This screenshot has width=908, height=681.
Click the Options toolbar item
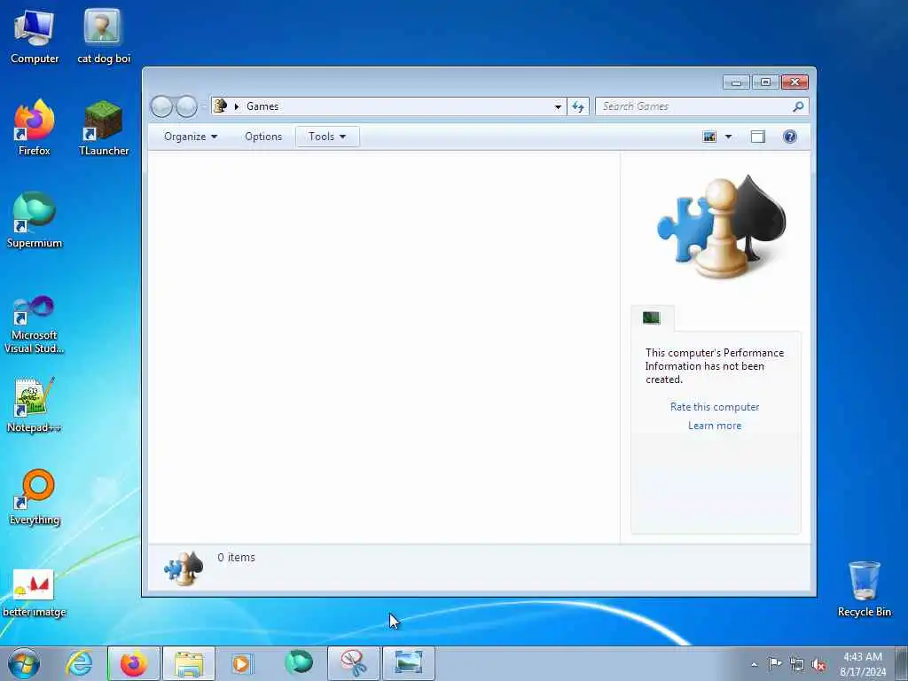click(x=263, y=137)
